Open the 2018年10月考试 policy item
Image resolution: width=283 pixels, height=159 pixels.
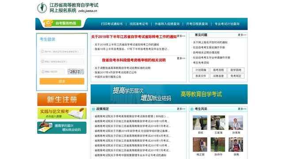132,121
